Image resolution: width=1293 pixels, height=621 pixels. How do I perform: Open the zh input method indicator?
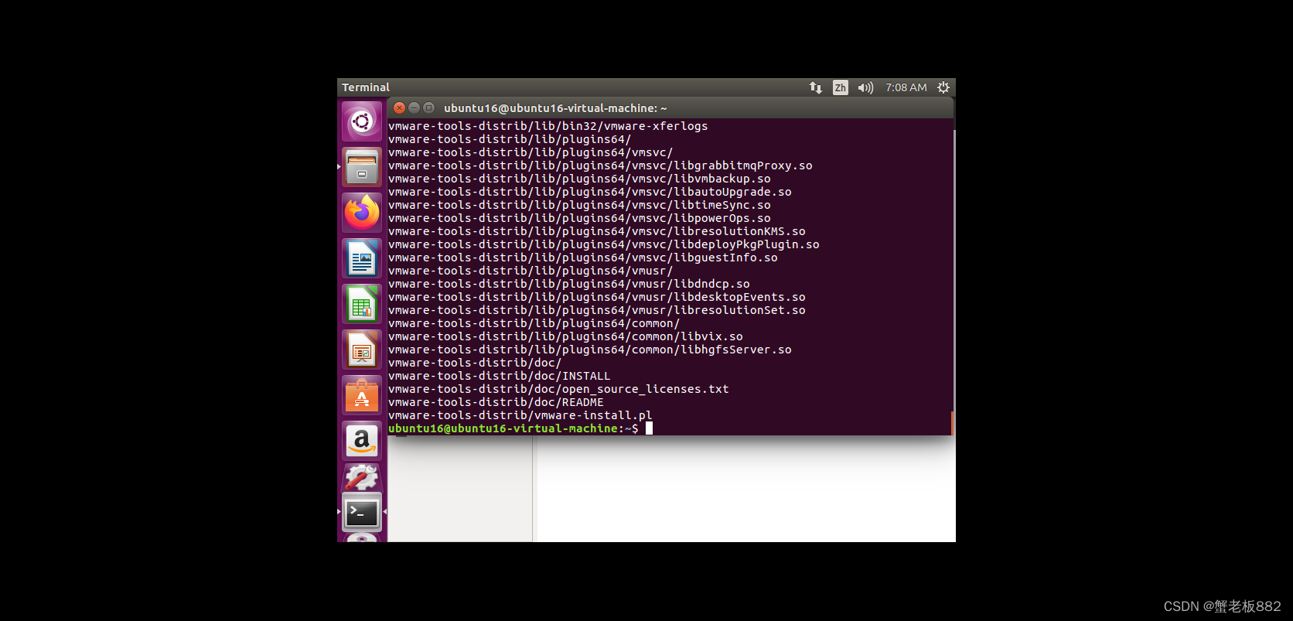tap(841, 87)
